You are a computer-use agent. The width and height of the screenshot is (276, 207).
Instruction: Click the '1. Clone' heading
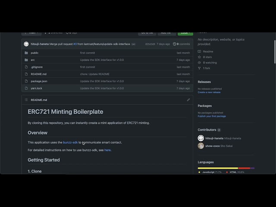pos(34,171)
